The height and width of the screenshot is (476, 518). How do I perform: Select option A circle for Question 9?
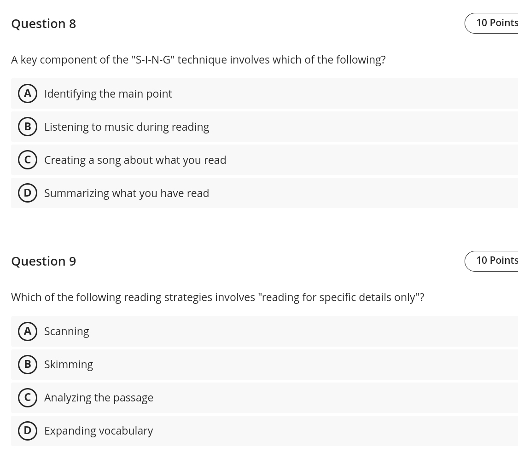pos(28,331)
